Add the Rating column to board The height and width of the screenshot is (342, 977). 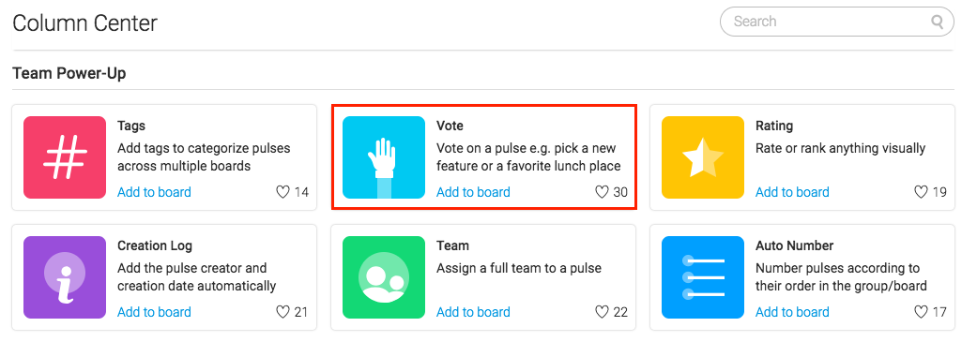[792, 192]
